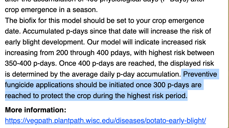Click the word 'biofix' in the paragraph
The height and width of the screenshot is (128, 229).
28,20
